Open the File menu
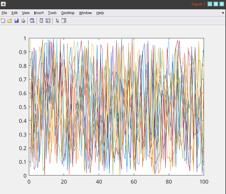 (x=4, y=13)
